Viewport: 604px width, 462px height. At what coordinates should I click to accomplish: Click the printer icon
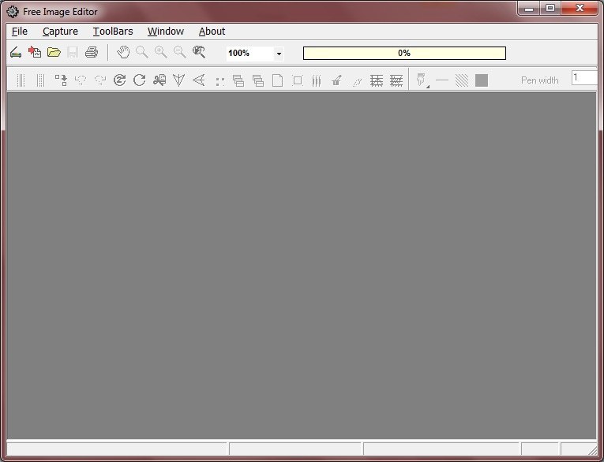[92, 52]
